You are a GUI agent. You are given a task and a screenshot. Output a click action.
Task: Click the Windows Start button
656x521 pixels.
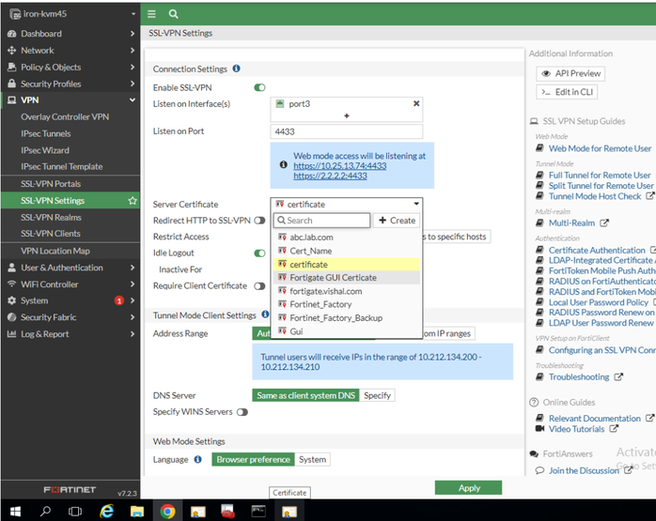coord(14,512)
